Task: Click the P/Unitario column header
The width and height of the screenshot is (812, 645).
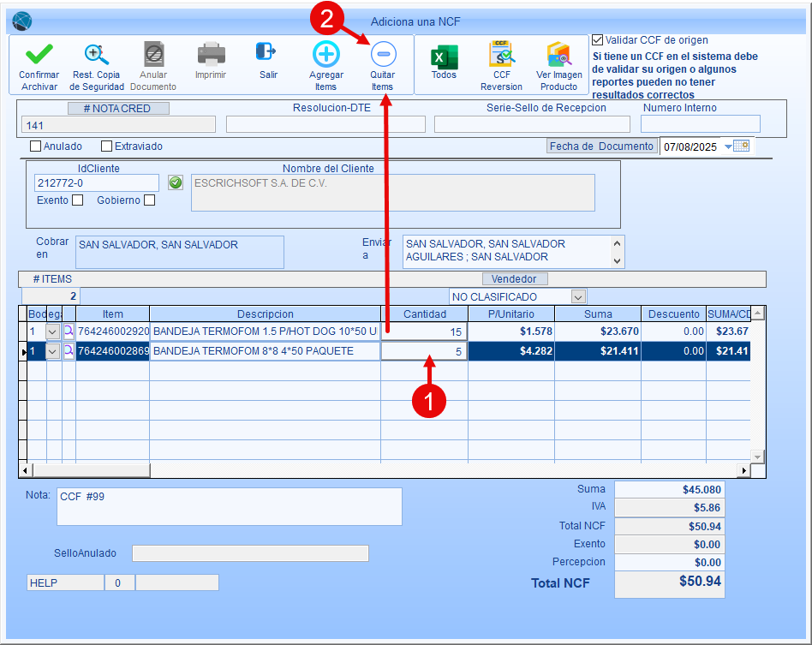Action: tap(511, 314)
